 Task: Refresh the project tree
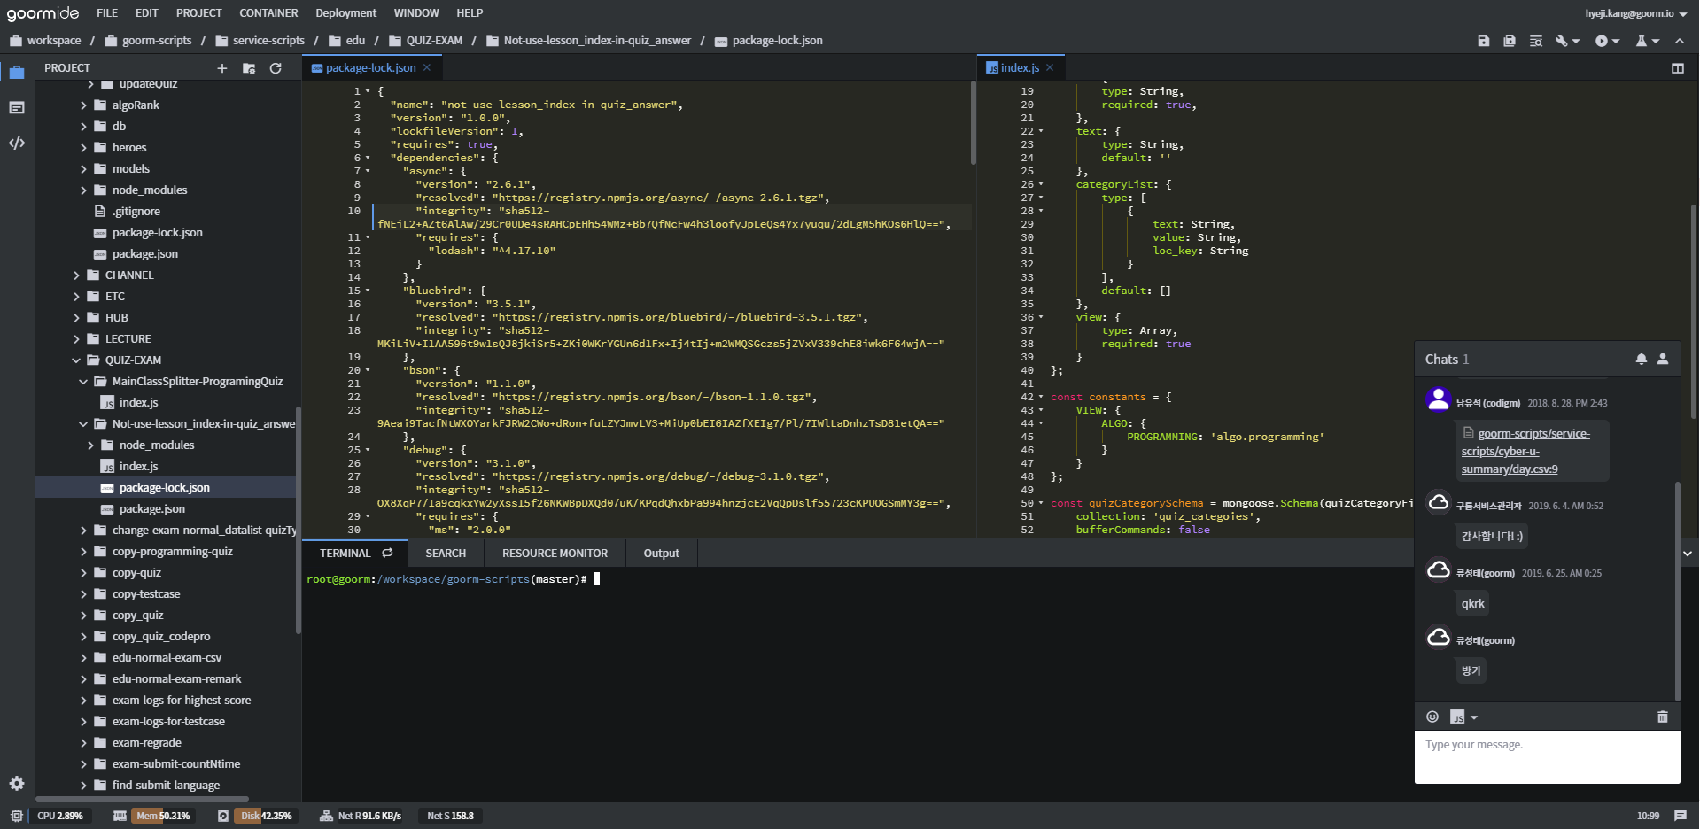[276, 68]
